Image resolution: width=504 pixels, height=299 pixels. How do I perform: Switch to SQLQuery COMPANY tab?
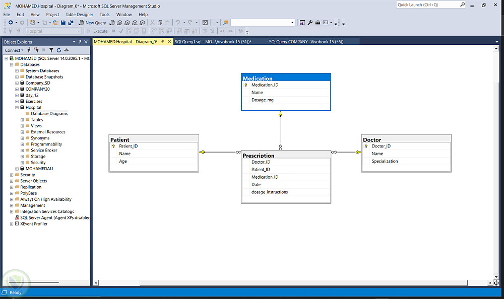[x=306, y=42]
